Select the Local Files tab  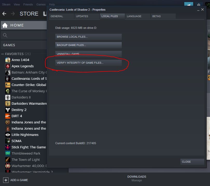point(112,16)
